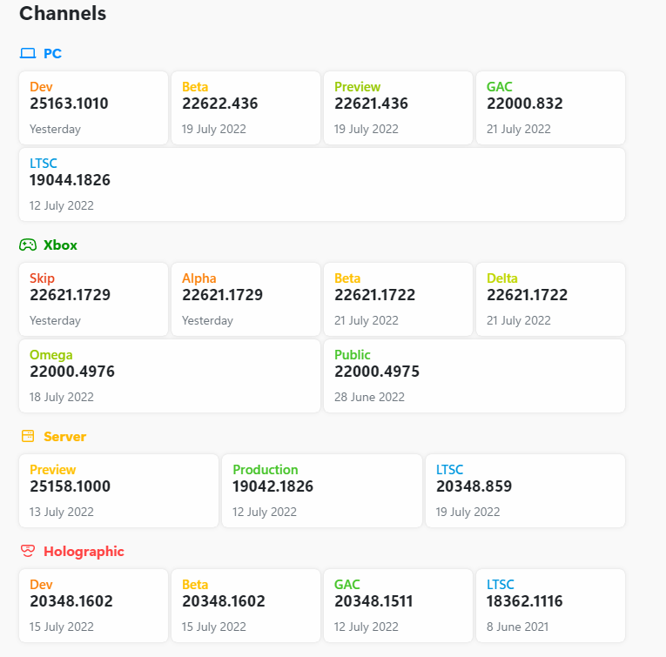Open PC LTSC build 19044.1826 card

322,184
